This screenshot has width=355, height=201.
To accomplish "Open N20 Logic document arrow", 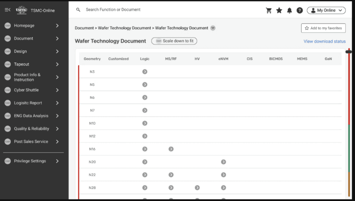I will click(x=145, y=162).
